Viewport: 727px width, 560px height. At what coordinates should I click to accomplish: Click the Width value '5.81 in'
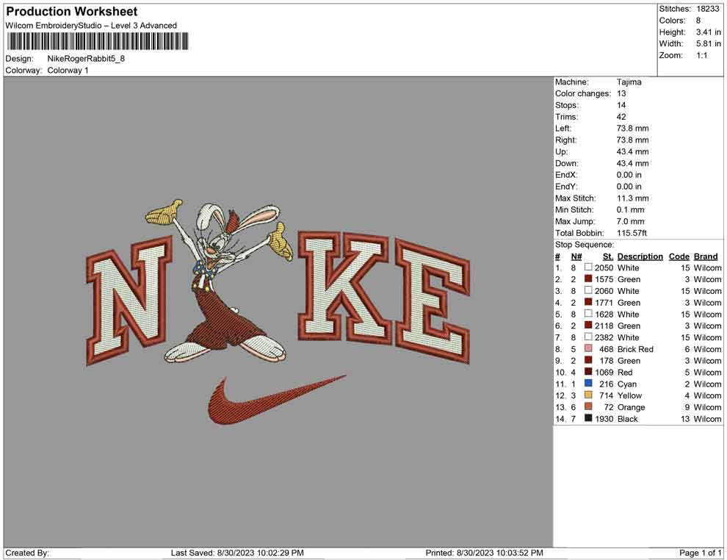(708, 43)
